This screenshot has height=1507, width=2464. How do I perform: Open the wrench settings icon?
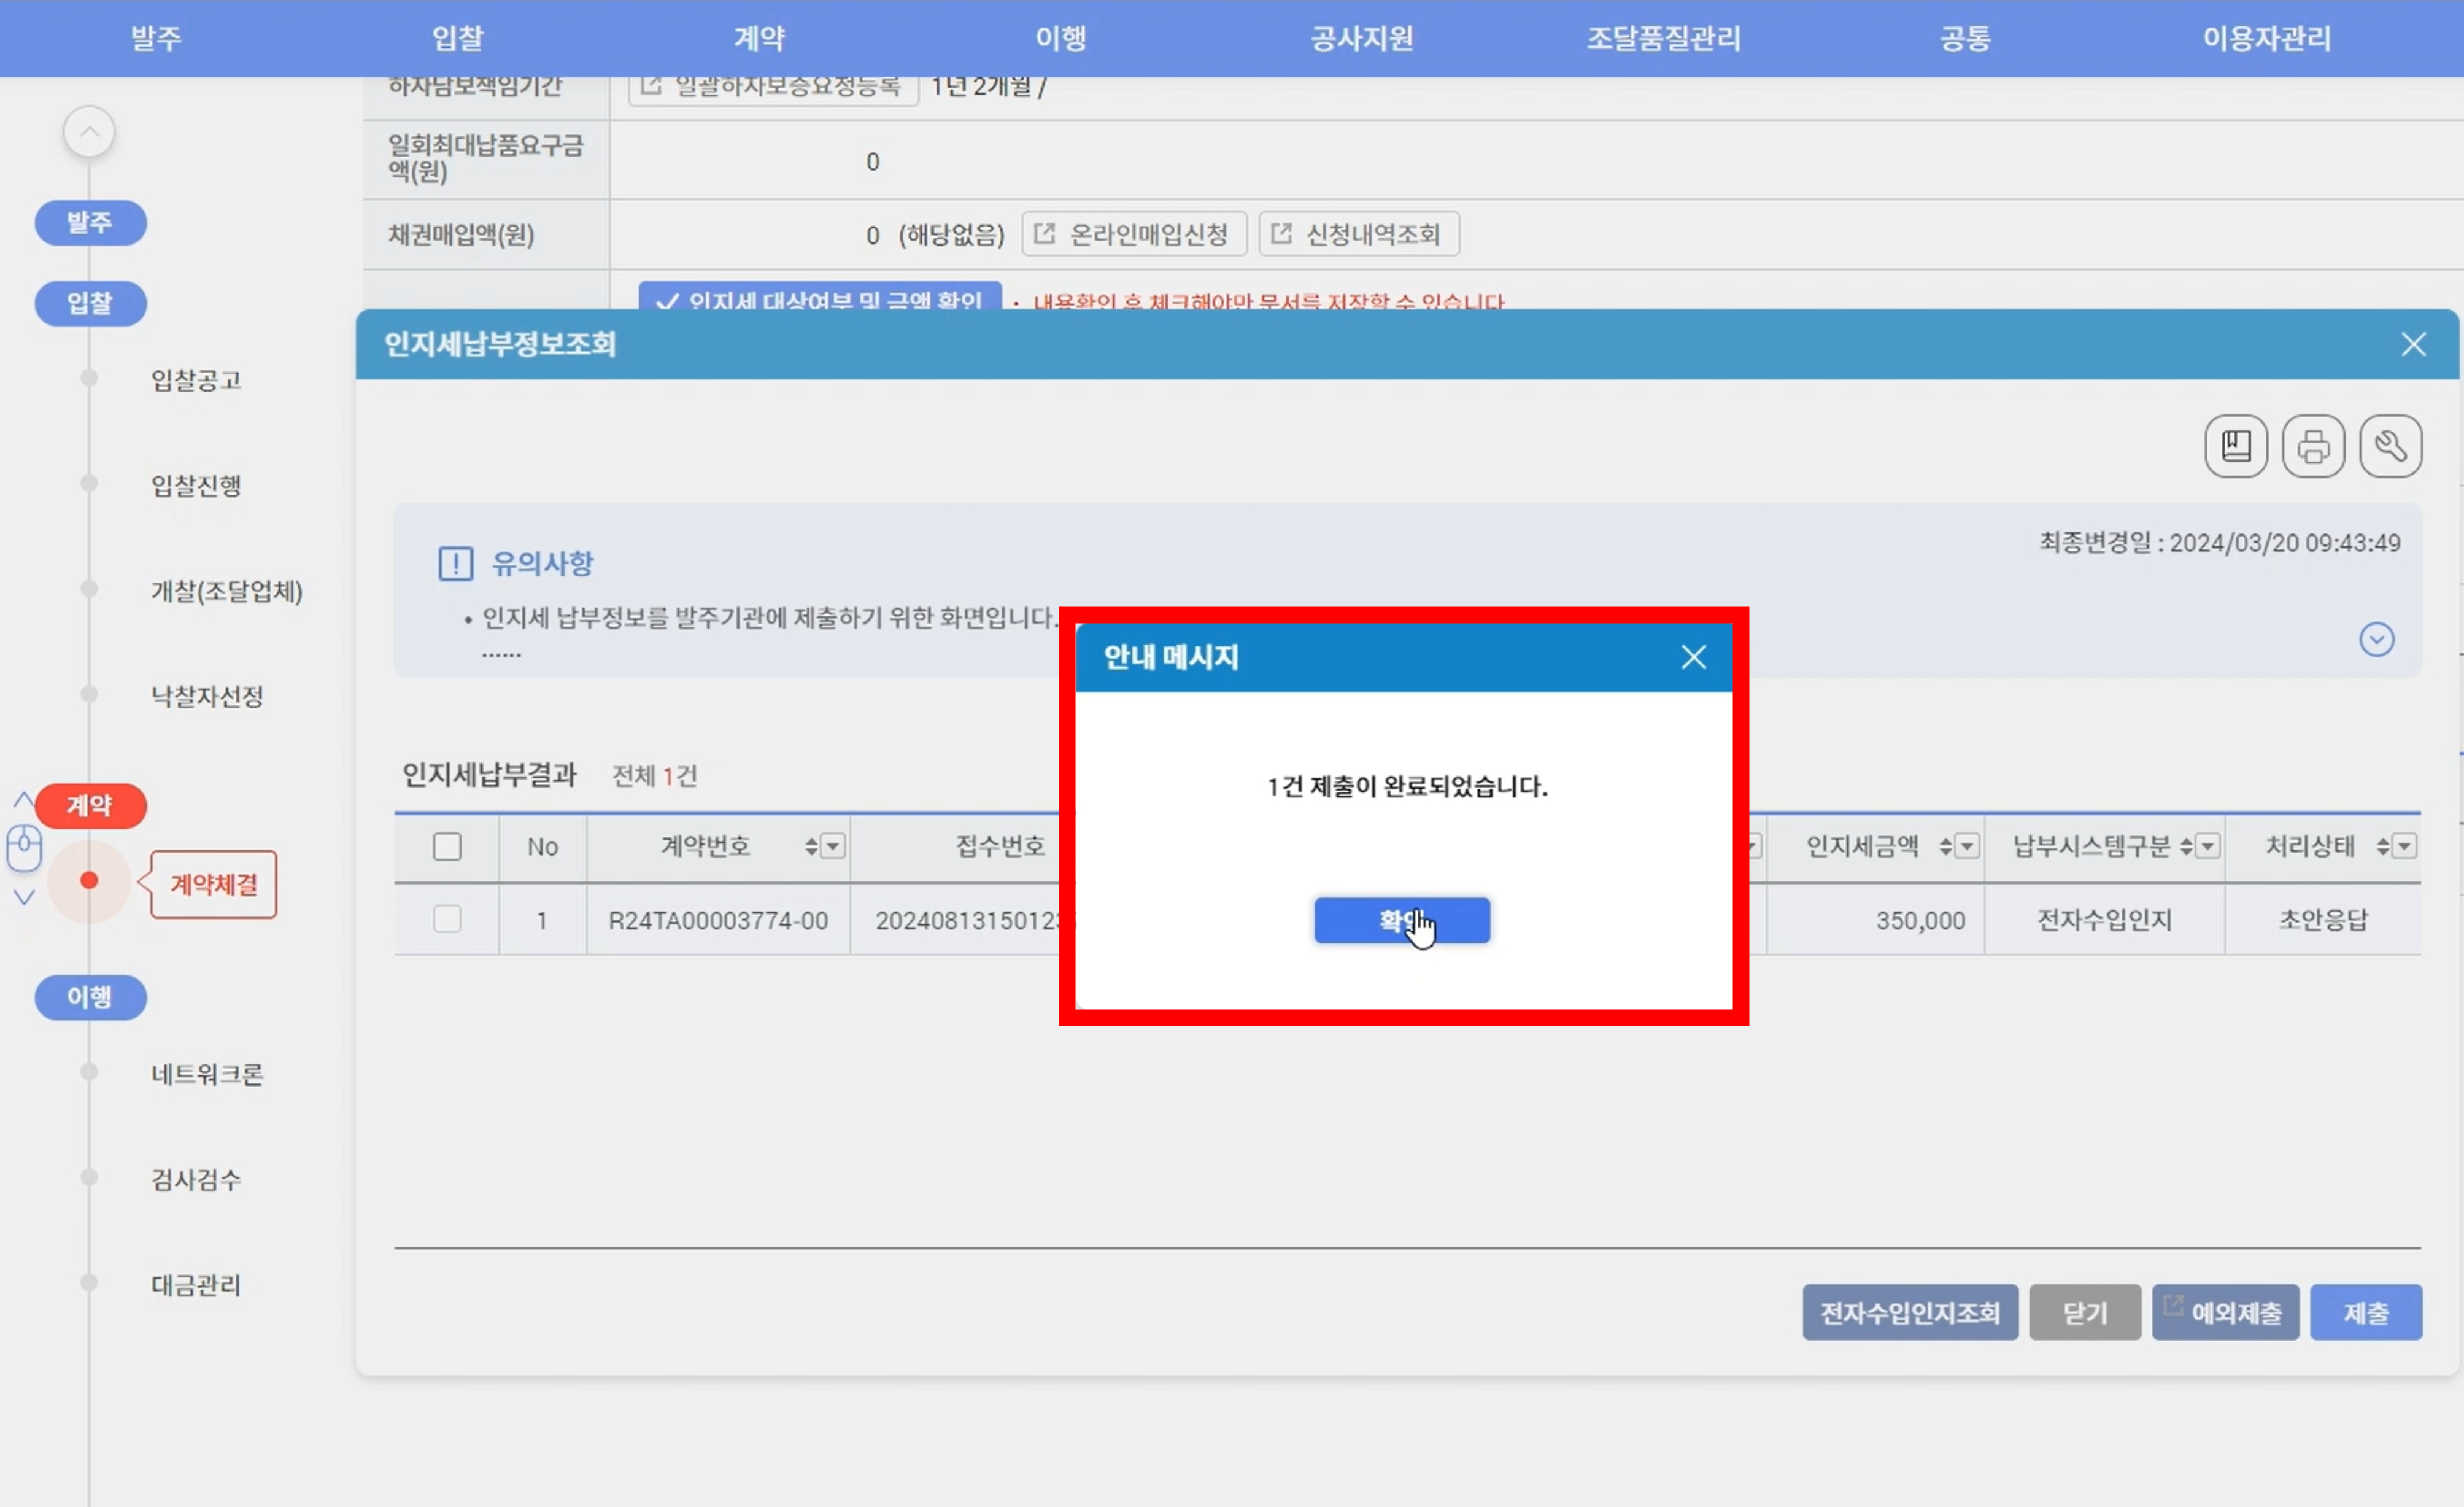[x=2390, y=446]
